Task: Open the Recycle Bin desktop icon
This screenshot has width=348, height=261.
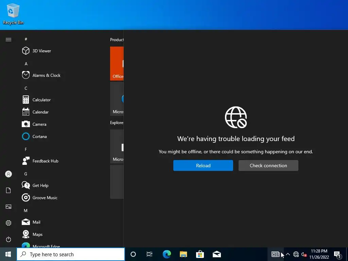Action: 13,14
